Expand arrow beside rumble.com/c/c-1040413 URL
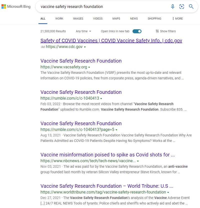The width and height of the screenshot is (200, 208). tap(101, 99)
